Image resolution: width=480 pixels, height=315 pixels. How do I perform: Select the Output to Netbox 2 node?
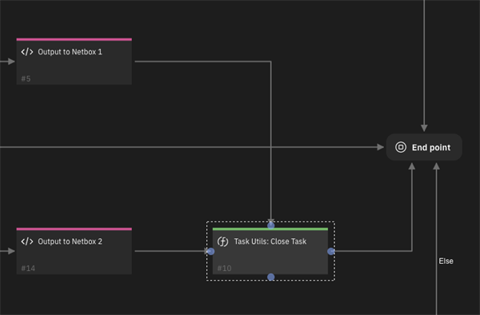pyautogui.click(x=74, y=251)
